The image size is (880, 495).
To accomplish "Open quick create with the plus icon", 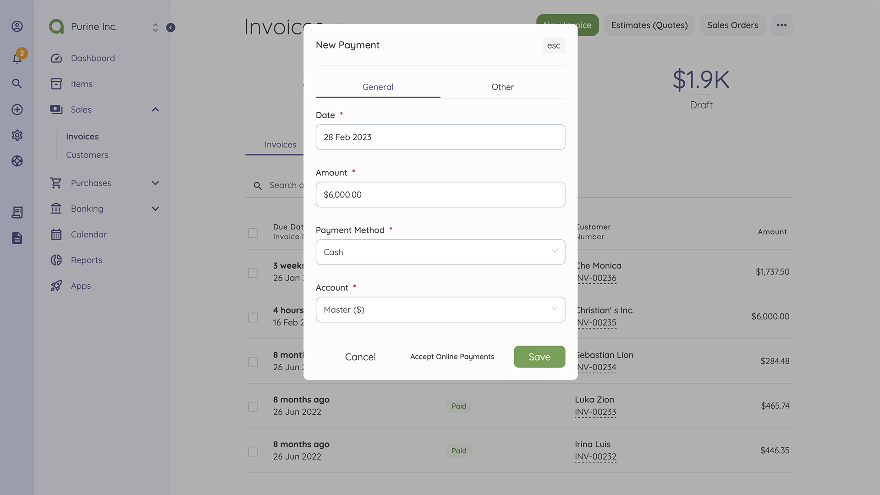I will point(17,110).
